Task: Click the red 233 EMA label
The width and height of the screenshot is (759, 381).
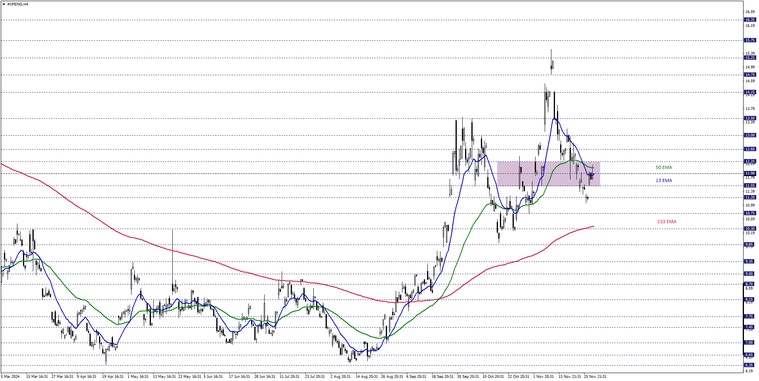Action: point(667,222)
